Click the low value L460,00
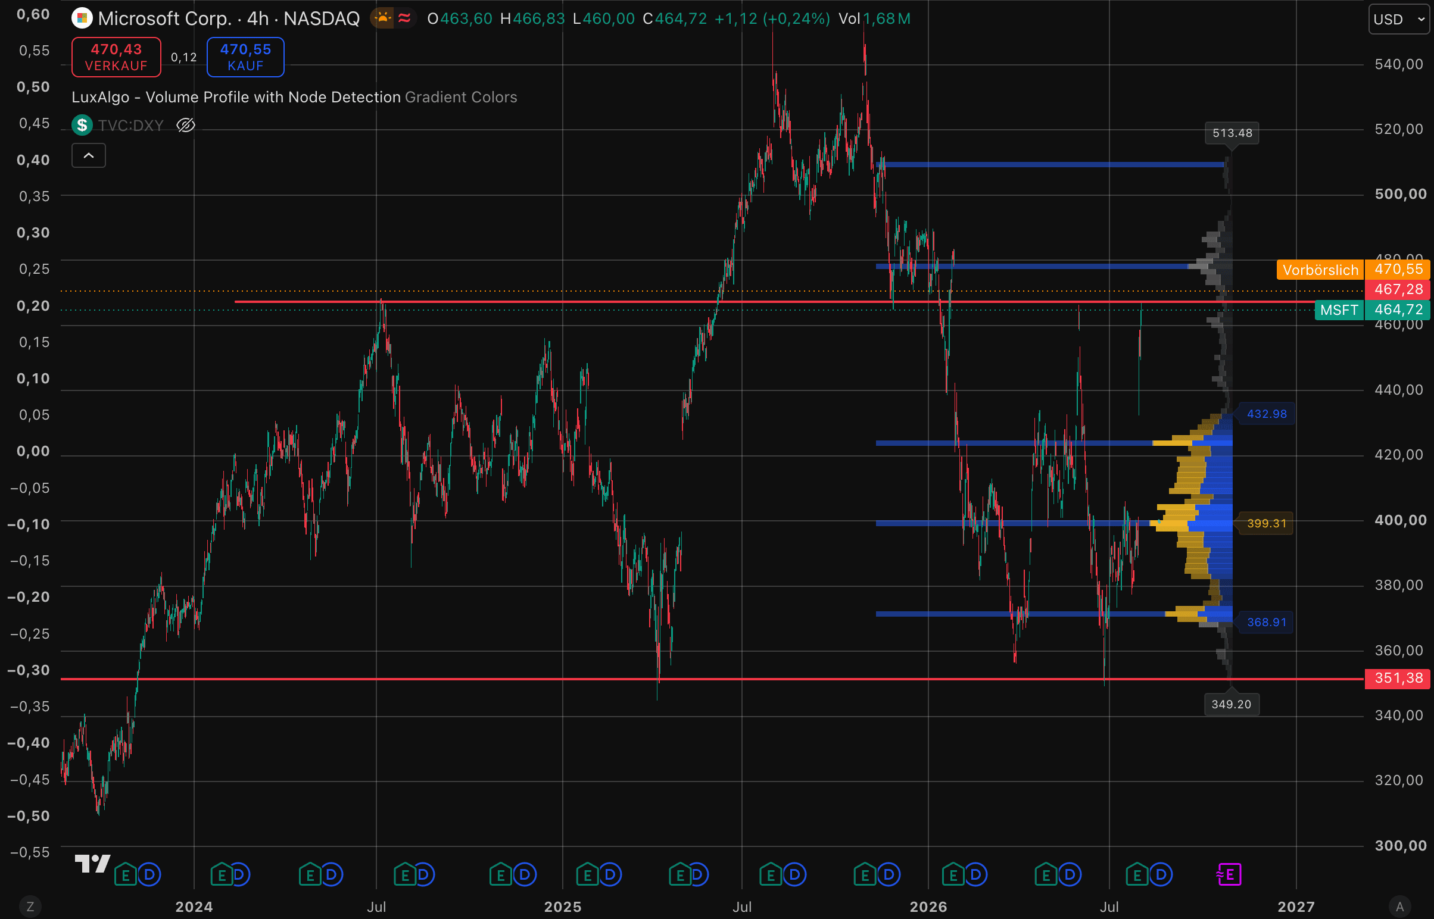 tap(604, 18)
